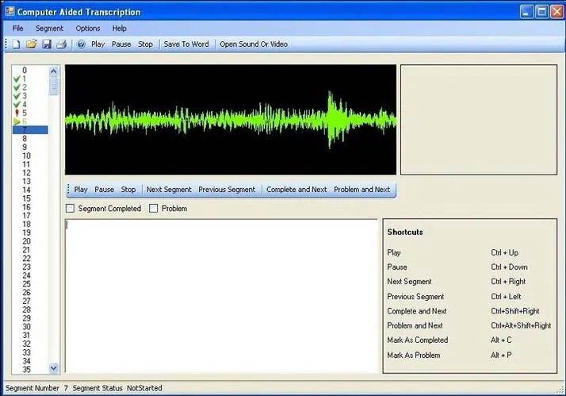Click the Shortcuts heading
This screenshot has height=396, width=566.
405,232
